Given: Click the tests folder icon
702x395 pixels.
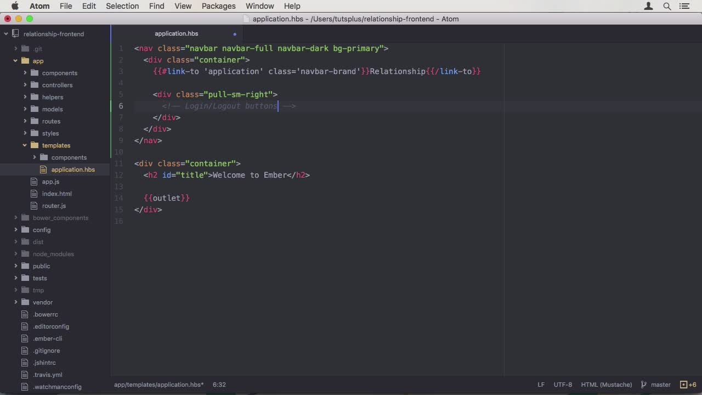Looking at the screenshot, I should [25, 278].
